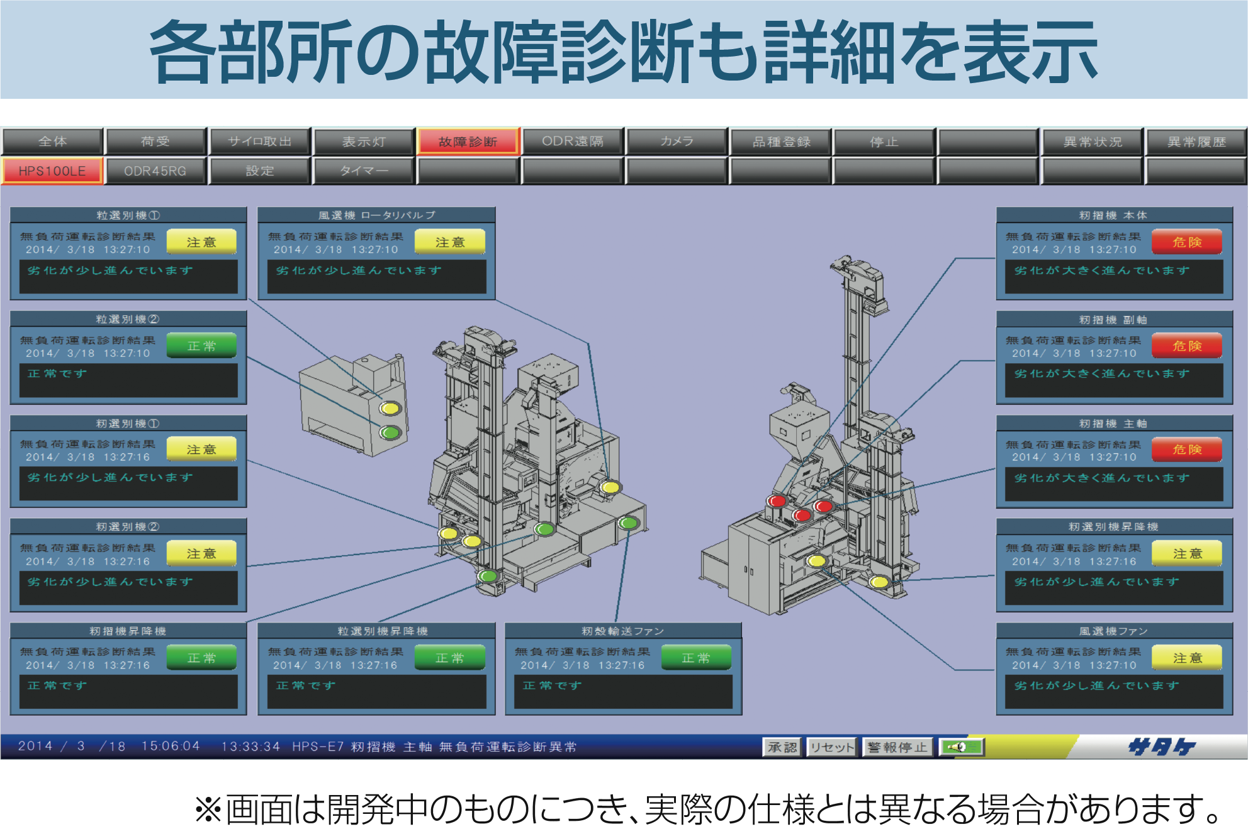Switch to the 荷受 tab

coord(156,142)
